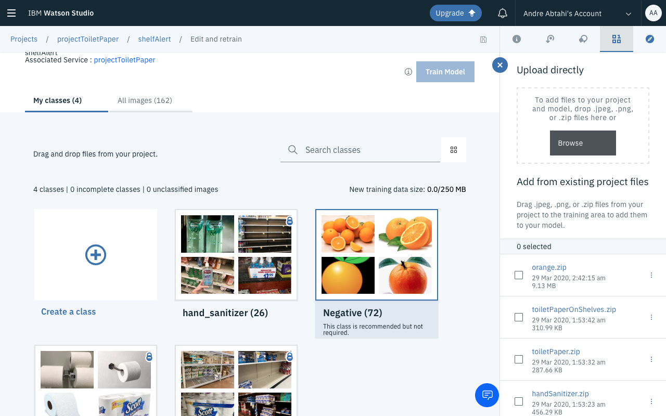Open the toiletPaperOnShelves.zip file link

click(x=574, y=309)
